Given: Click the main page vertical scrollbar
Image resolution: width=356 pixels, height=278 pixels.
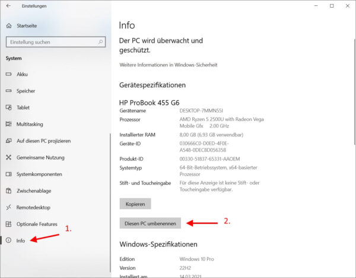Looking at the screenshot, I should pyautogui.click(x=354, y=92).
